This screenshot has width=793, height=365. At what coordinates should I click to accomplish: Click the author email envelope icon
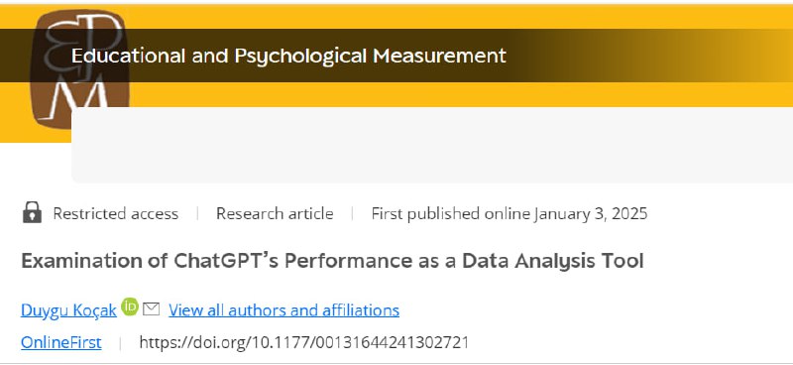(152, 308)
